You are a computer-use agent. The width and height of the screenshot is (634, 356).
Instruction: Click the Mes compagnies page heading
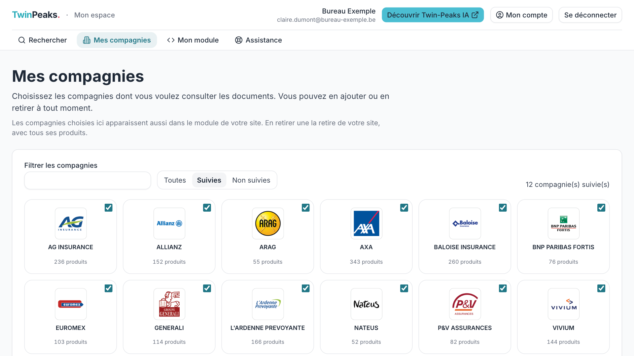[78, 76]
